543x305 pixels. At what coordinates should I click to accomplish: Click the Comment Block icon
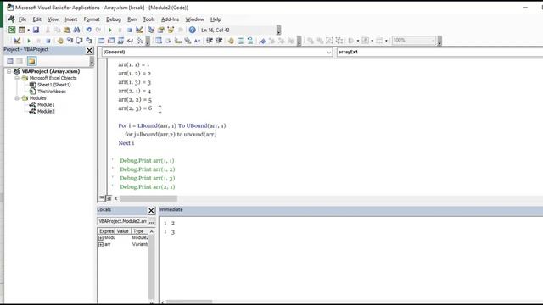click(241, 41)
